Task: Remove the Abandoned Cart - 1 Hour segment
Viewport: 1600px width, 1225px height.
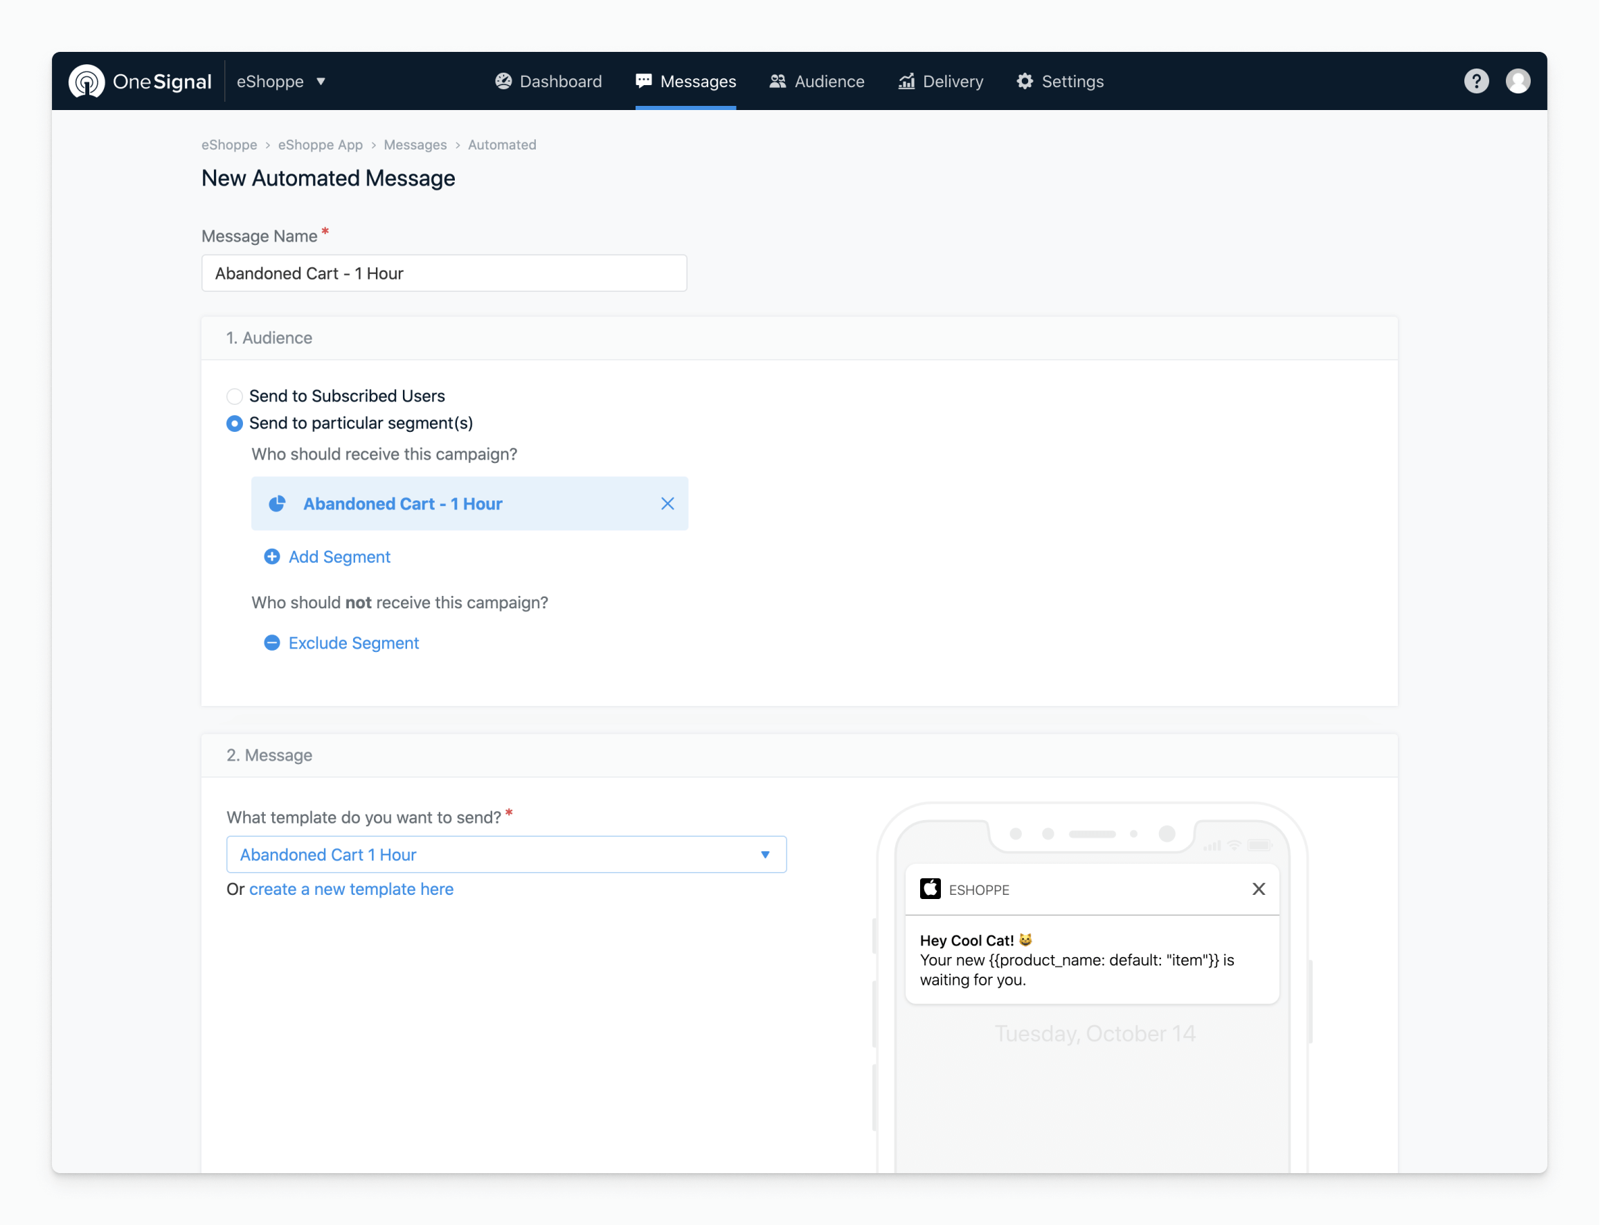Action: (667, 504)
